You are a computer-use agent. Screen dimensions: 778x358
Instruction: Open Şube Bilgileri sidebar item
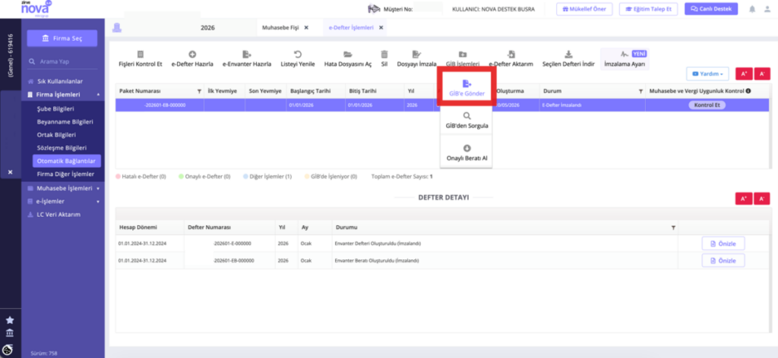(55, 108)
